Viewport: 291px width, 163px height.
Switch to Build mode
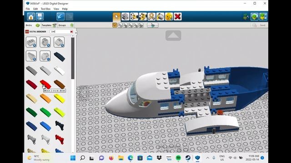pos(246,17)
